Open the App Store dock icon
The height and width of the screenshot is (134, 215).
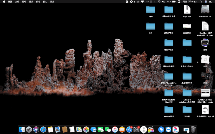coord(129,130)
